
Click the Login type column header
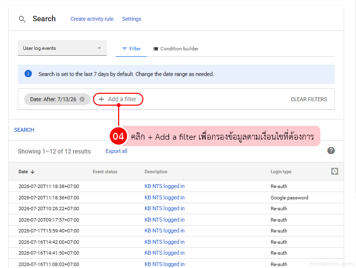(281, 172)
